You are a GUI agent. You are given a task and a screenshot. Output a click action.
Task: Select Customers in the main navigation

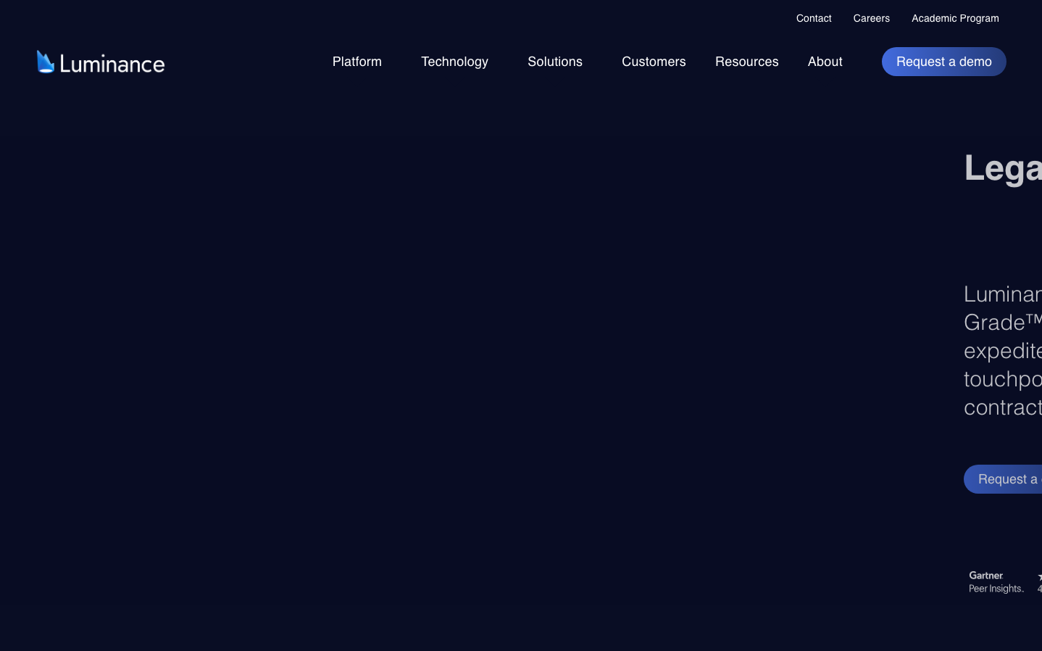(x=653, y=62)
